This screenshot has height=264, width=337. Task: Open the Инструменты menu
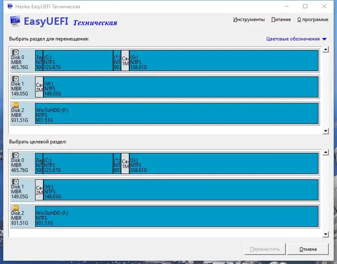point(249,19)
